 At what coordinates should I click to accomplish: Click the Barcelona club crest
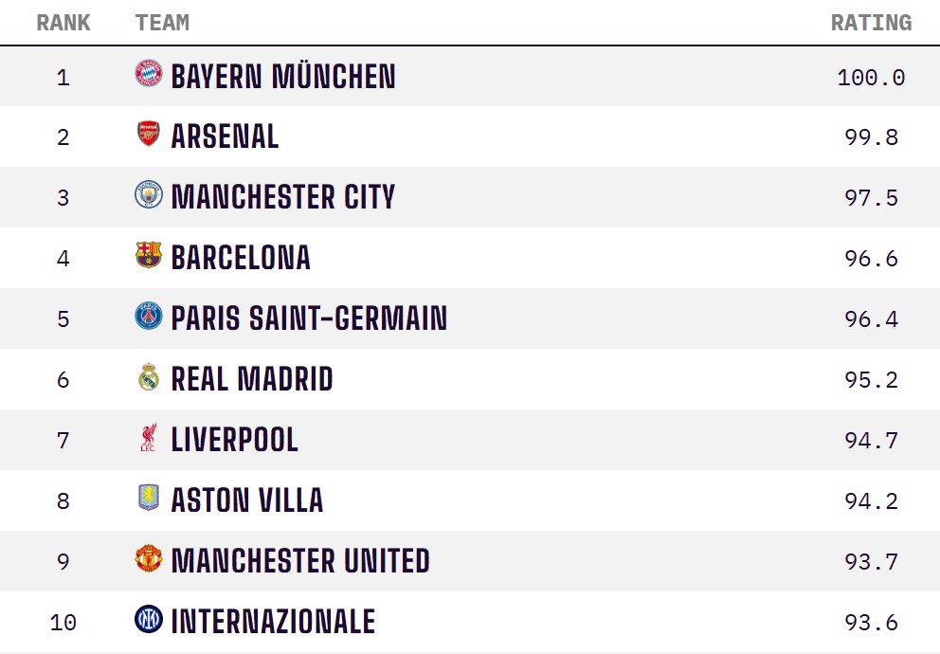click(x=149, y=257)
